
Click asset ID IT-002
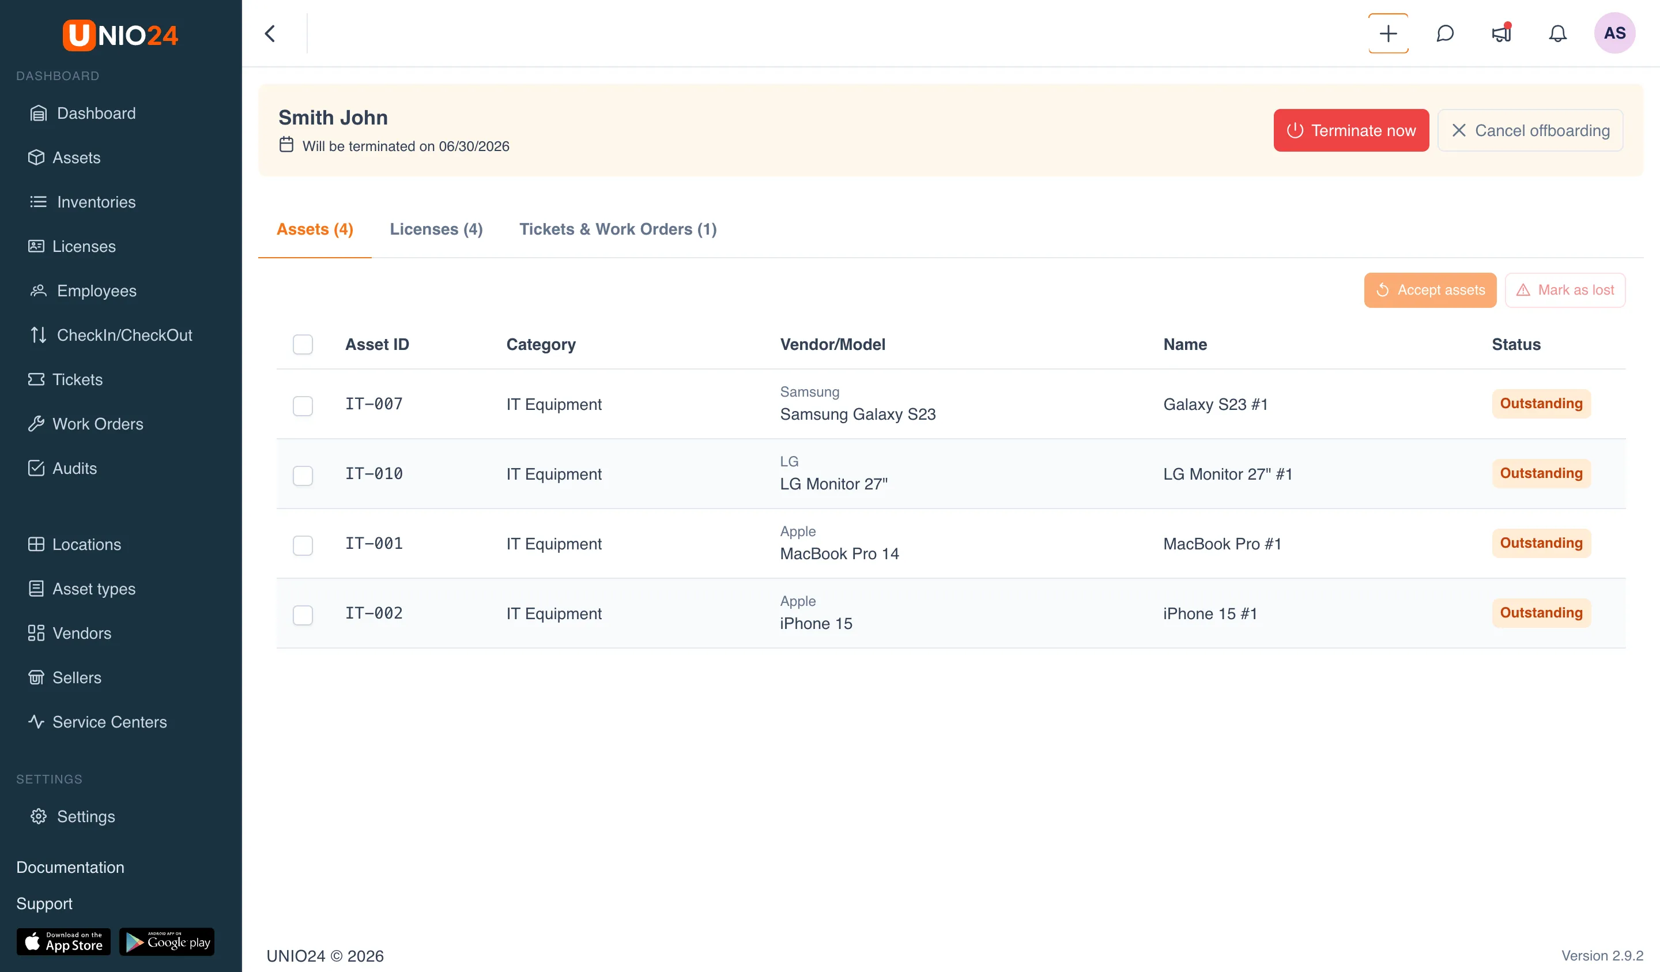tap(373, 613)
